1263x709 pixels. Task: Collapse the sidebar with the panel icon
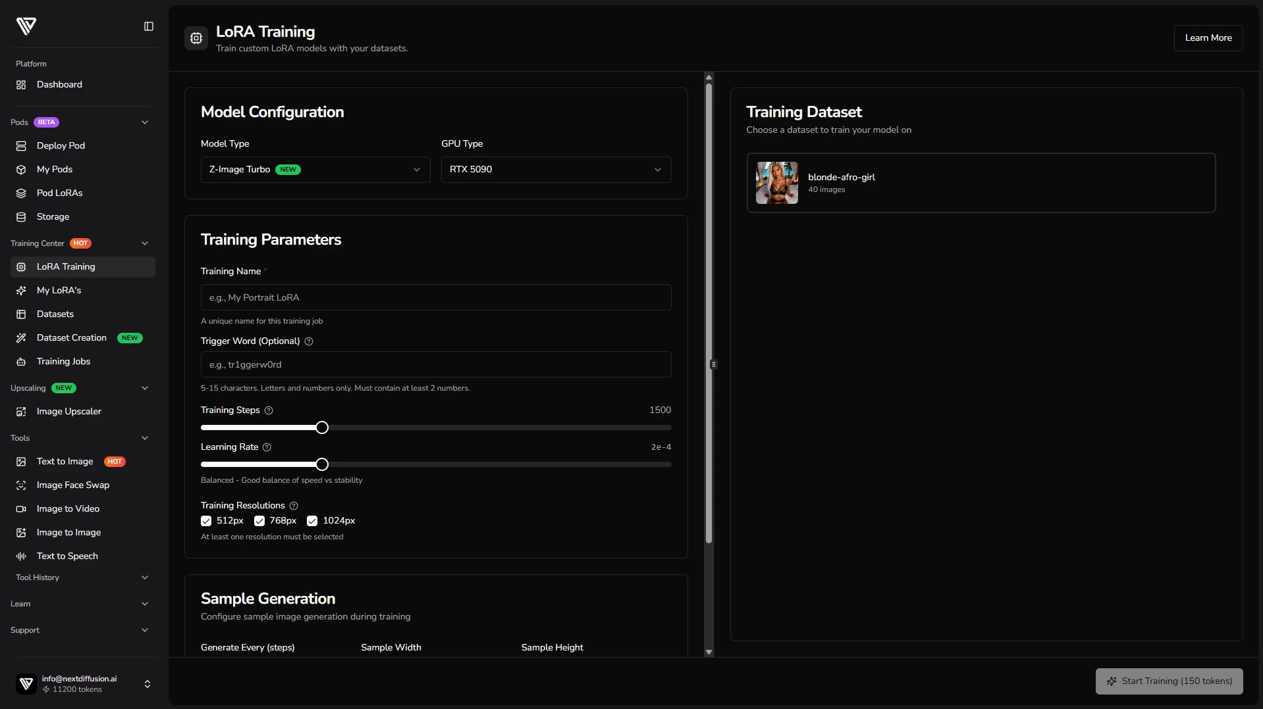(149, 26)
